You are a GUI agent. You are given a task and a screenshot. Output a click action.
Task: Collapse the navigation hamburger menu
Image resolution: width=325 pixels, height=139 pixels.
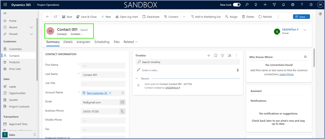coord(5,14)
